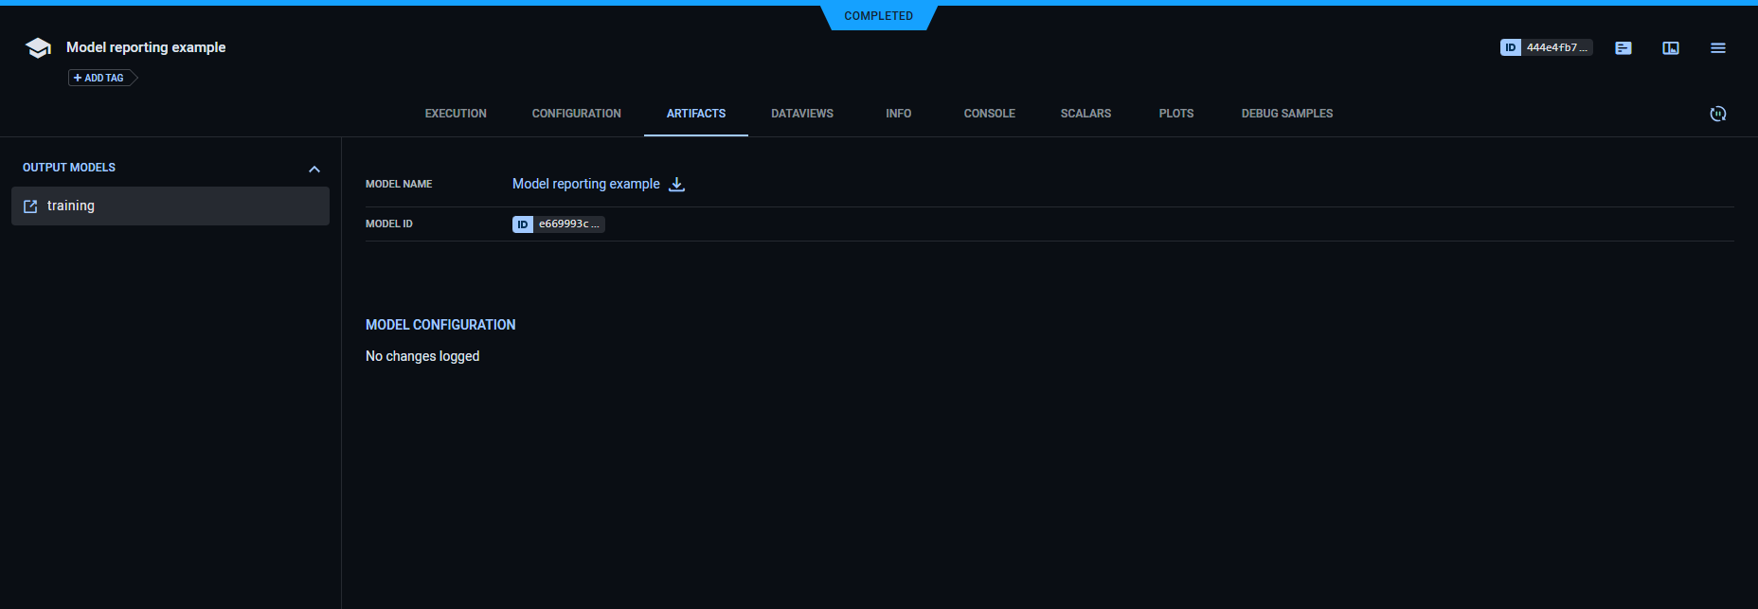Open the Plots tab
This screenshot has width=1758, height=609.
(x=1175, y=114)
